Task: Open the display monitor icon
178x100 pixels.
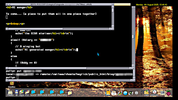Action: pyautogui.click(x=163, y=93)
